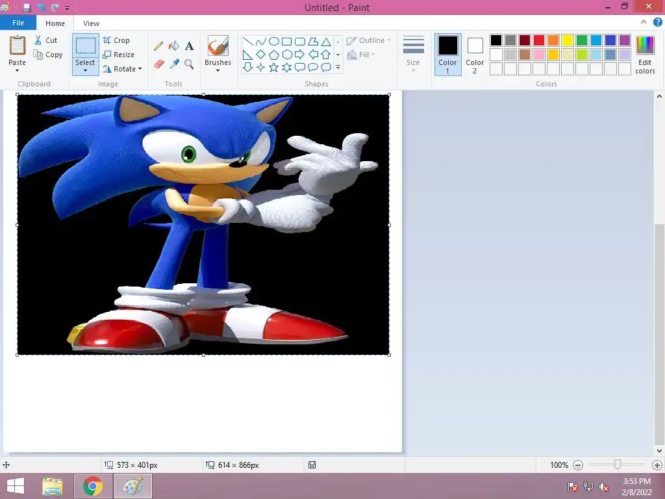Choose the Right arrow shape
The width and height of the screenshot is (665, 499).
pyautogui.click(x=300, y=55)
